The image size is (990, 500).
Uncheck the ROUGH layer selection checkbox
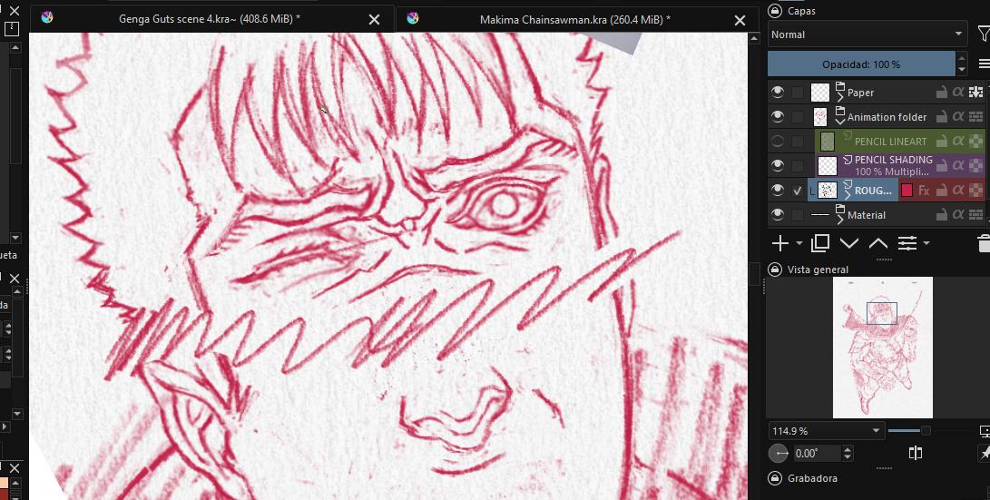[x=798, y=190]
